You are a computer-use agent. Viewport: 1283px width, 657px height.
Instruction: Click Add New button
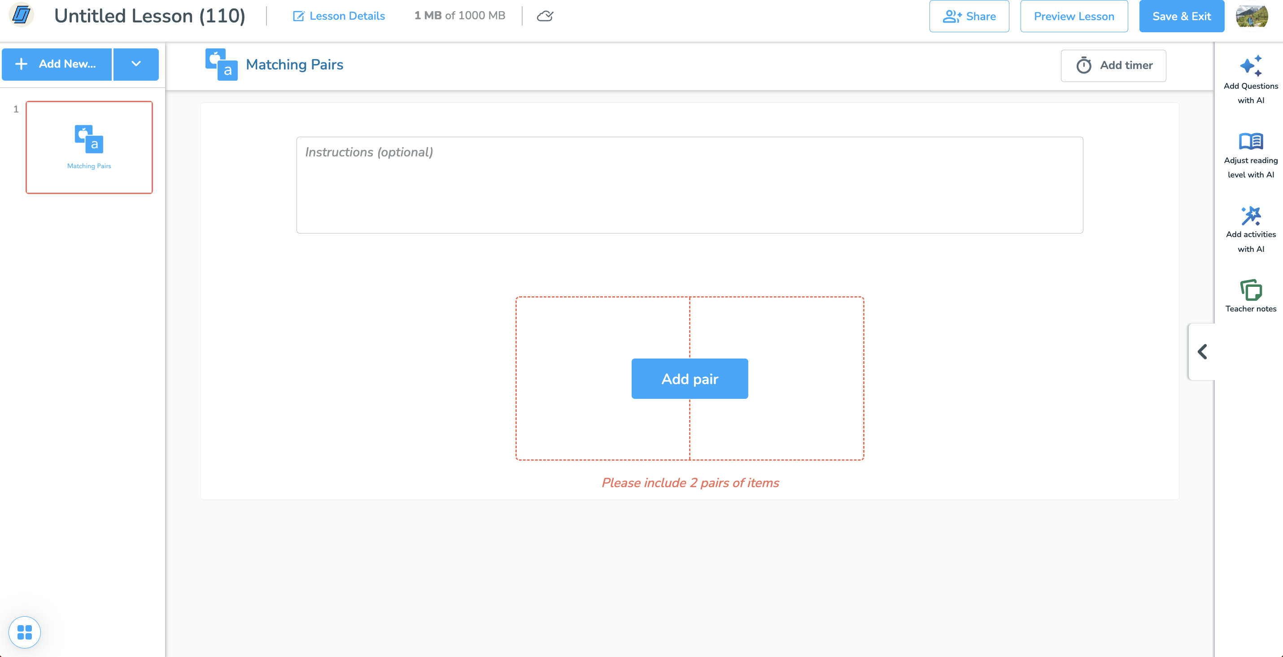tap(57, 64)
